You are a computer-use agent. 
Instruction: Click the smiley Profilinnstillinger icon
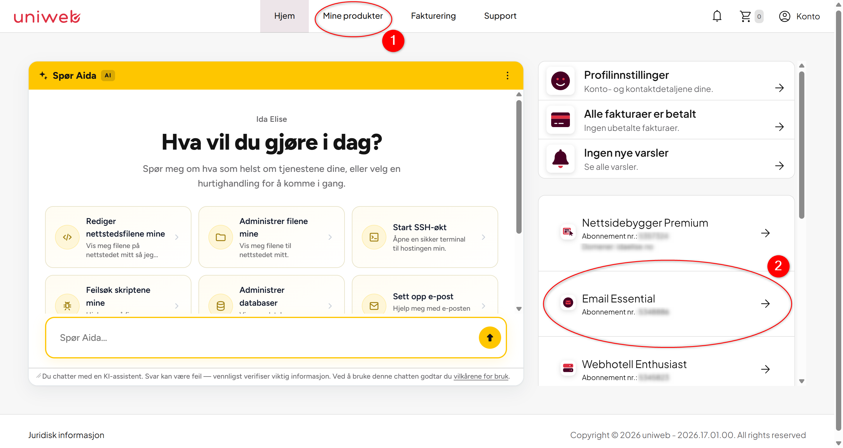(x=560, y=81)
